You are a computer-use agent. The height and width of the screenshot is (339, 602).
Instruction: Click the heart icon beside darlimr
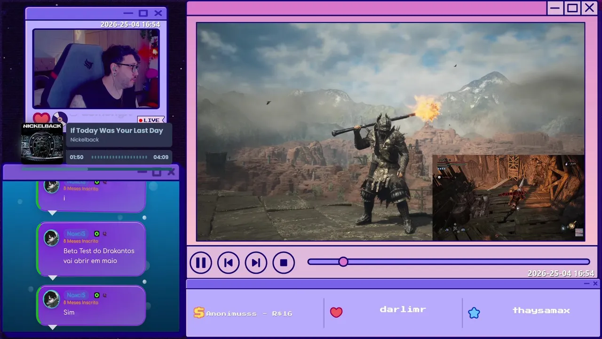pos(336,312)
